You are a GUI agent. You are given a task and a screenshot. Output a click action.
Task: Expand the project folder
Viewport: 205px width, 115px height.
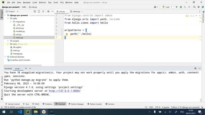click(x=8, y=41)
